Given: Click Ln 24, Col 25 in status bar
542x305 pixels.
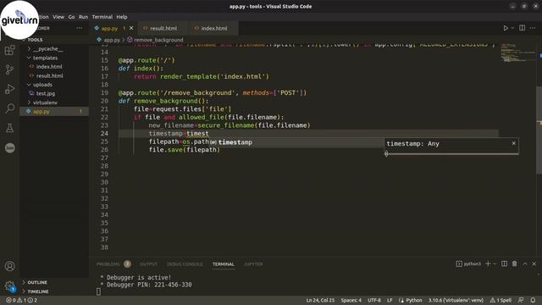Looking at the screenshot, I should (320, 300).
